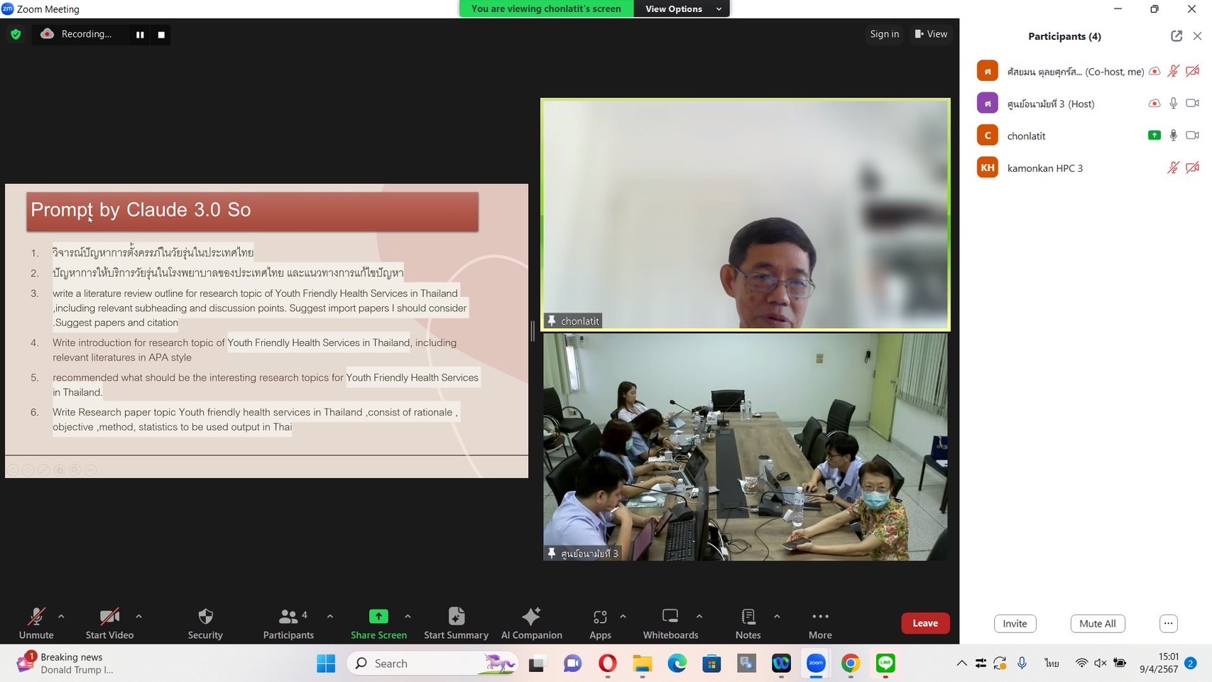Viewport: 1212px width, 682px height.
Task: Click the taskbar clock showing 15:01
Action: pyautogui.click(x=1159, y=664)
